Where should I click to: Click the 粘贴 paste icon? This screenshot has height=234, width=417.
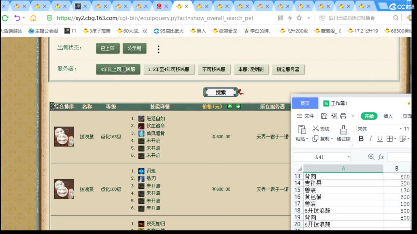coord(302,129)
